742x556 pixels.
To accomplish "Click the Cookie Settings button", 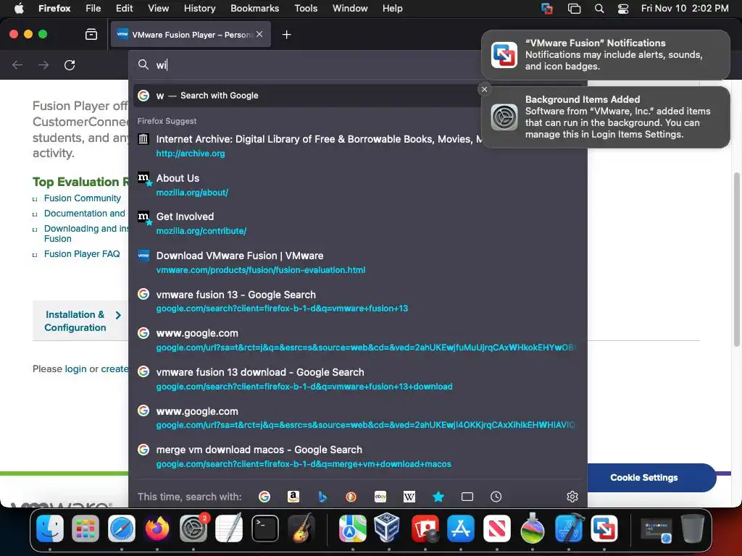I will (x=644, y=478).
